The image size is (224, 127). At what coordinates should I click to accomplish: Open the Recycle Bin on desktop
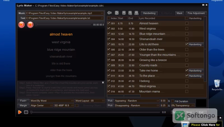(x=217, y=85)
